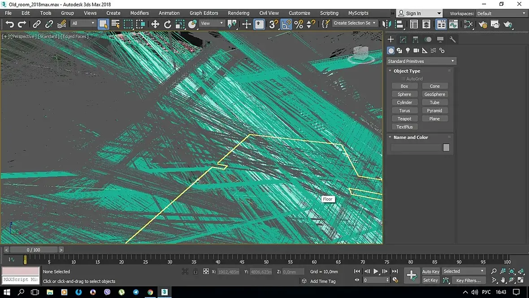Toggle the Angle Snap button
Viewport: 529px width, 298px height.
(286, 24)
